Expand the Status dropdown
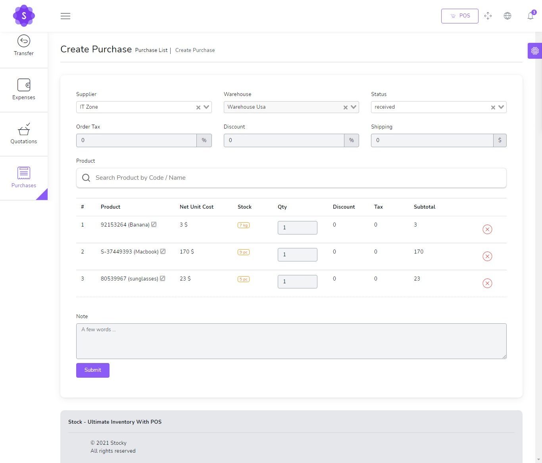 tap(501, 107)
